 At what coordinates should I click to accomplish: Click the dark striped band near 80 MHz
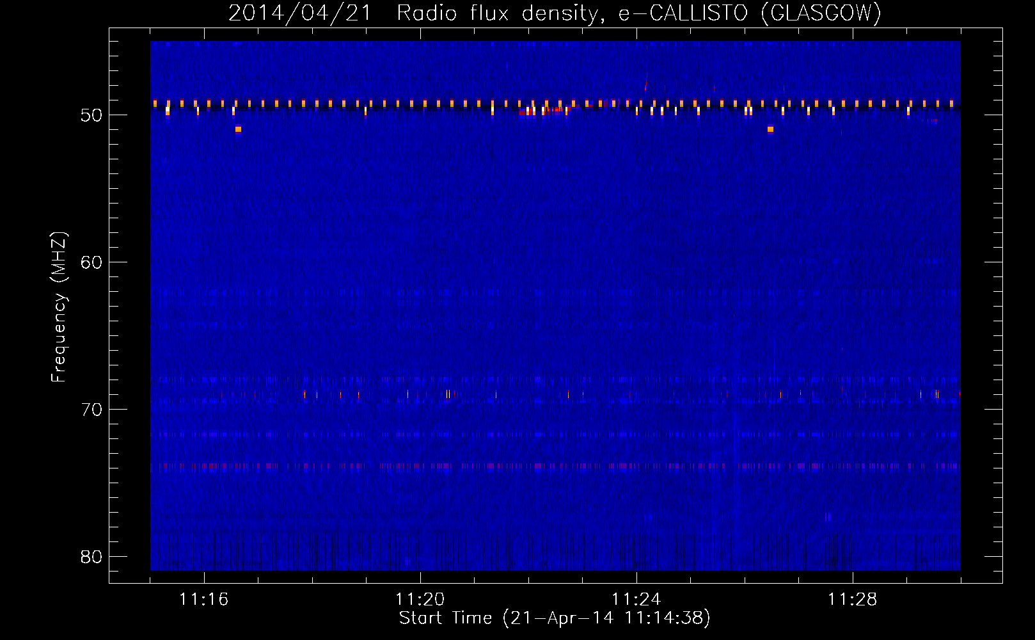(555, 550)
